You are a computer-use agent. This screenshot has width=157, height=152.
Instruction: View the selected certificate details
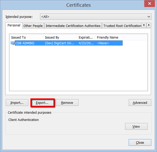(x=136, y=127)
